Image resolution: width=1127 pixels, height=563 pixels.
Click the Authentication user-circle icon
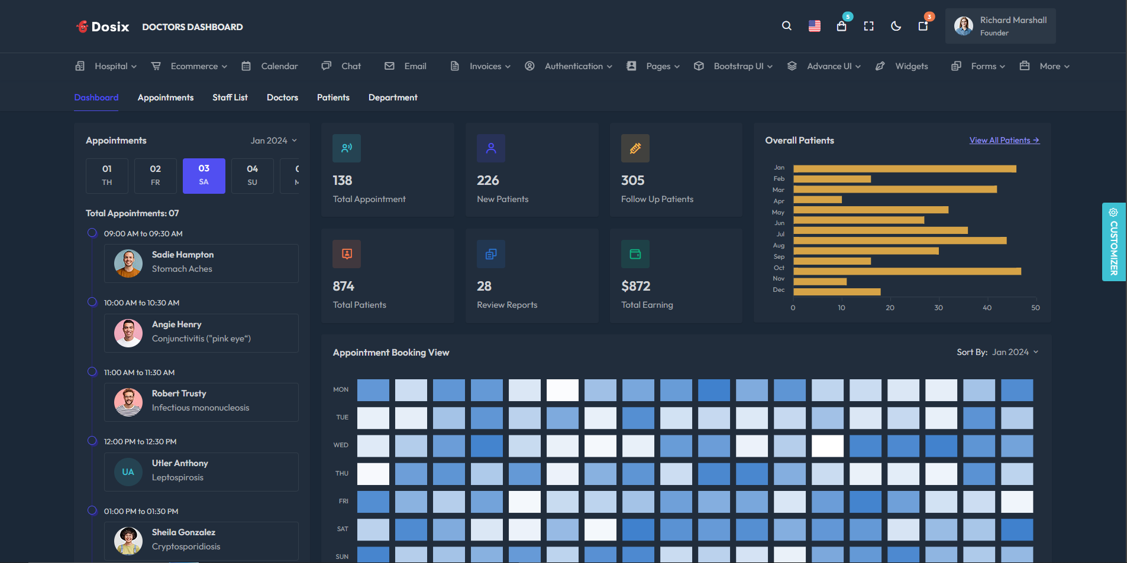pos(529,66)
